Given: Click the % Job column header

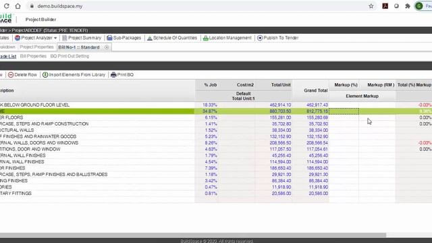Looking at the screenshot, I should [x=211, y=85].
